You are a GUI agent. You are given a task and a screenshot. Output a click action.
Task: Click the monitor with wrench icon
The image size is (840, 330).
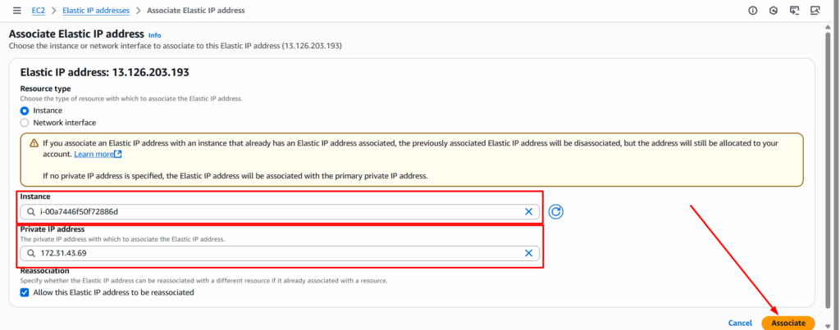[815, 10]
